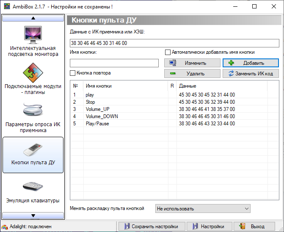This screenshot has width=284, height=232.
Task: Click the Replace IR code button
Action: [x=251, y=74]
